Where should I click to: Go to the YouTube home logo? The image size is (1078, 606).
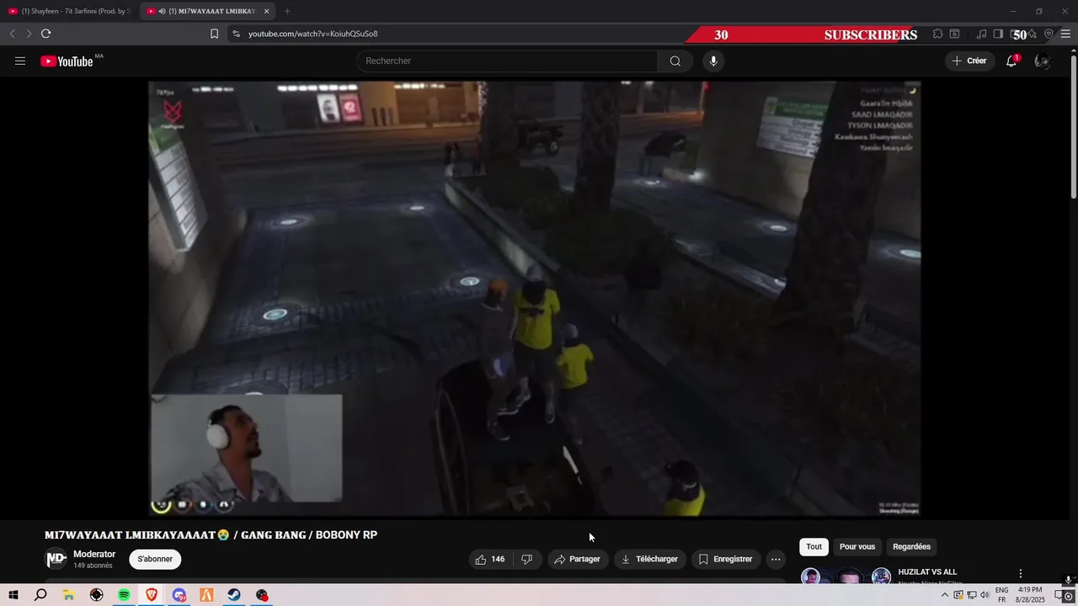click(67, 61)
